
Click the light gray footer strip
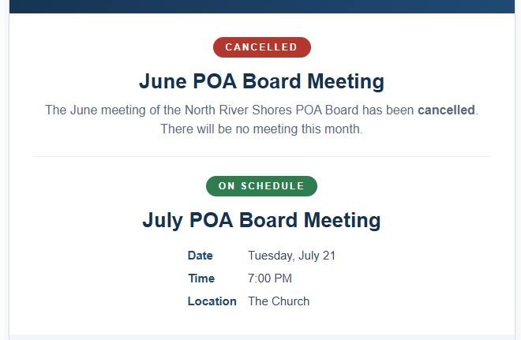pos(262,338)
